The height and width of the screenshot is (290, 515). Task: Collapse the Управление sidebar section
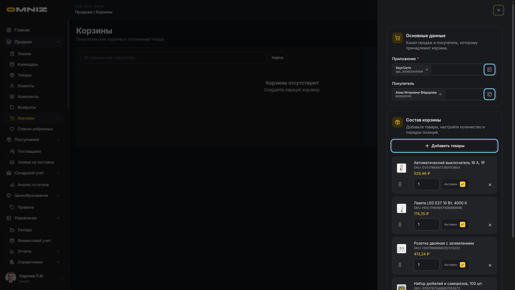[58, 218]
